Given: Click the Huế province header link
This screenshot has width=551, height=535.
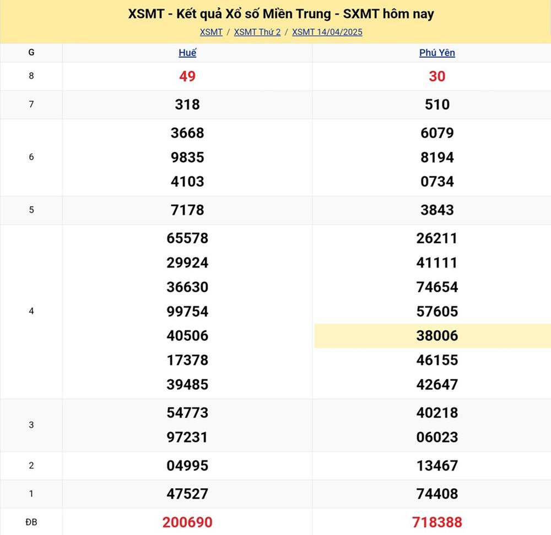Looking at the screenshot, I should pos(187,53).
